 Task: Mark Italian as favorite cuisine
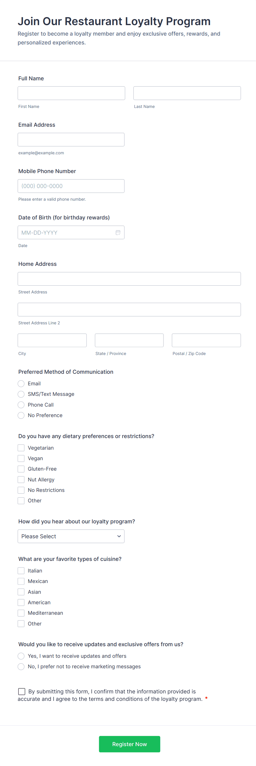click(x=21, y=571)
